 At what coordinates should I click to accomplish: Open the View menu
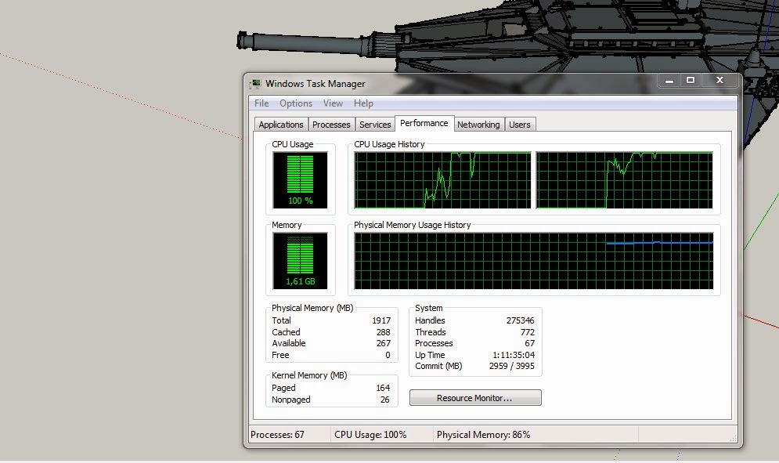[333, 103]
